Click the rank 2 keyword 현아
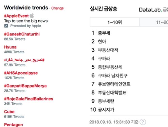The width and height of the screenshot is (168, 127). [102, 42]
